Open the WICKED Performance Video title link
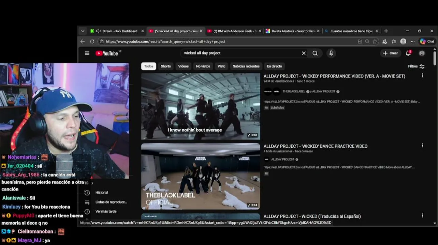The width and height of the screenshot is (438, 245). [x=334, y=76]
